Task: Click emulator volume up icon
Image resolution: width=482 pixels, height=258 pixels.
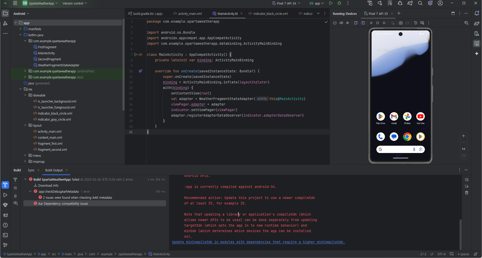Action: (341, 23)
